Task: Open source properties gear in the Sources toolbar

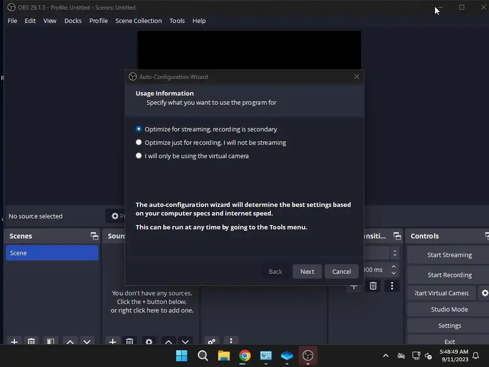Action: point(149,341)
